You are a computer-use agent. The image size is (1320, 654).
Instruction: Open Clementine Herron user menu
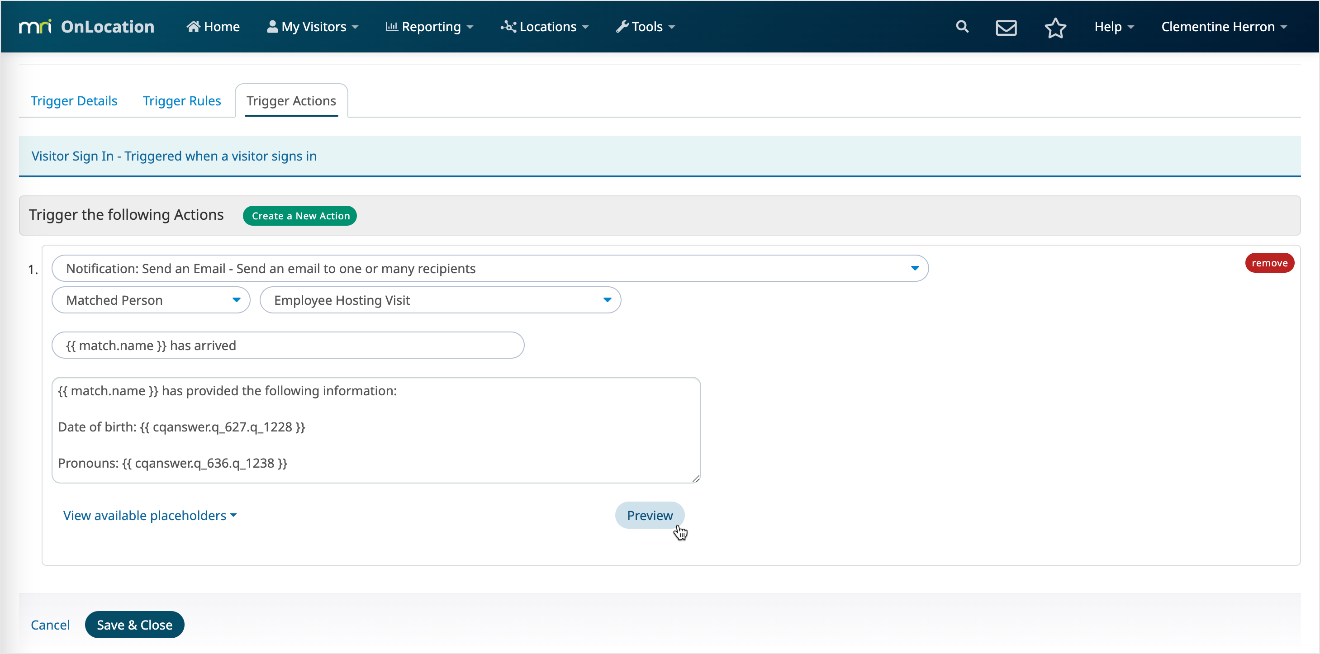(x=1223, y=27)
